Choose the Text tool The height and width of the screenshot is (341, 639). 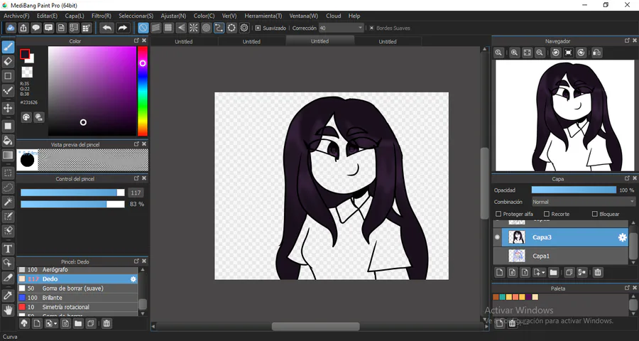(x=8, y=249)
